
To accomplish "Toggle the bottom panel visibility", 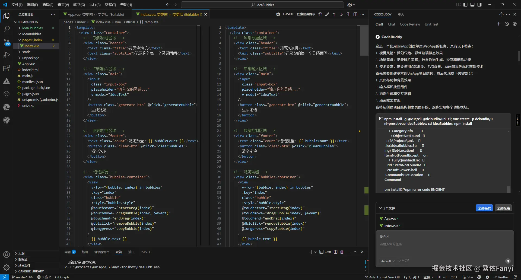I will pyautogui.click(x=472, y=5).
